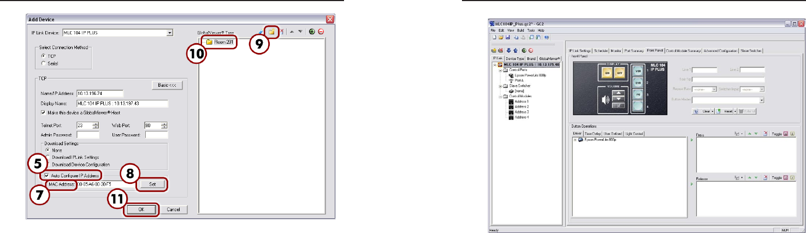
Task: Click the Name/IP Address input field
Action: (x=100, y=93)
